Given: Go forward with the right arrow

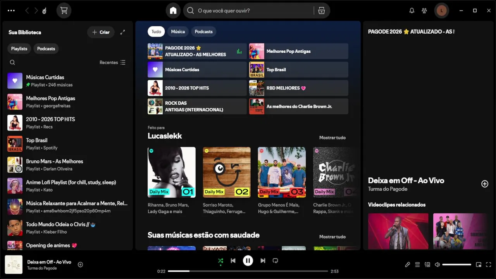Looking at the screenshot, I should click(x=36, y=10).
